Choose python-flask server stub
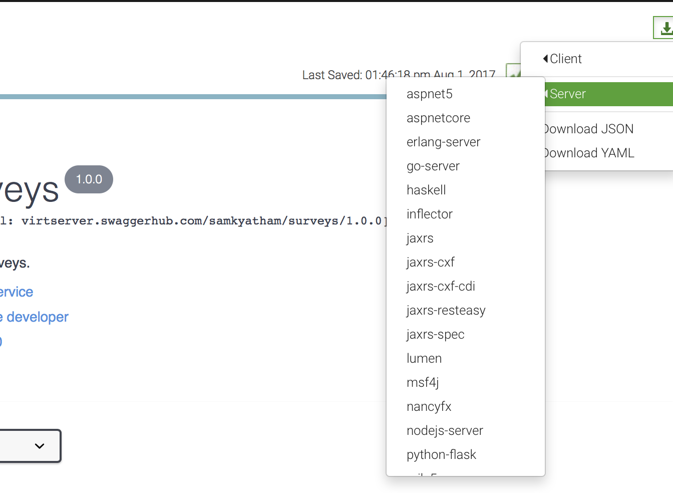This screenshot has width=673, height=493. coord(441,455)
